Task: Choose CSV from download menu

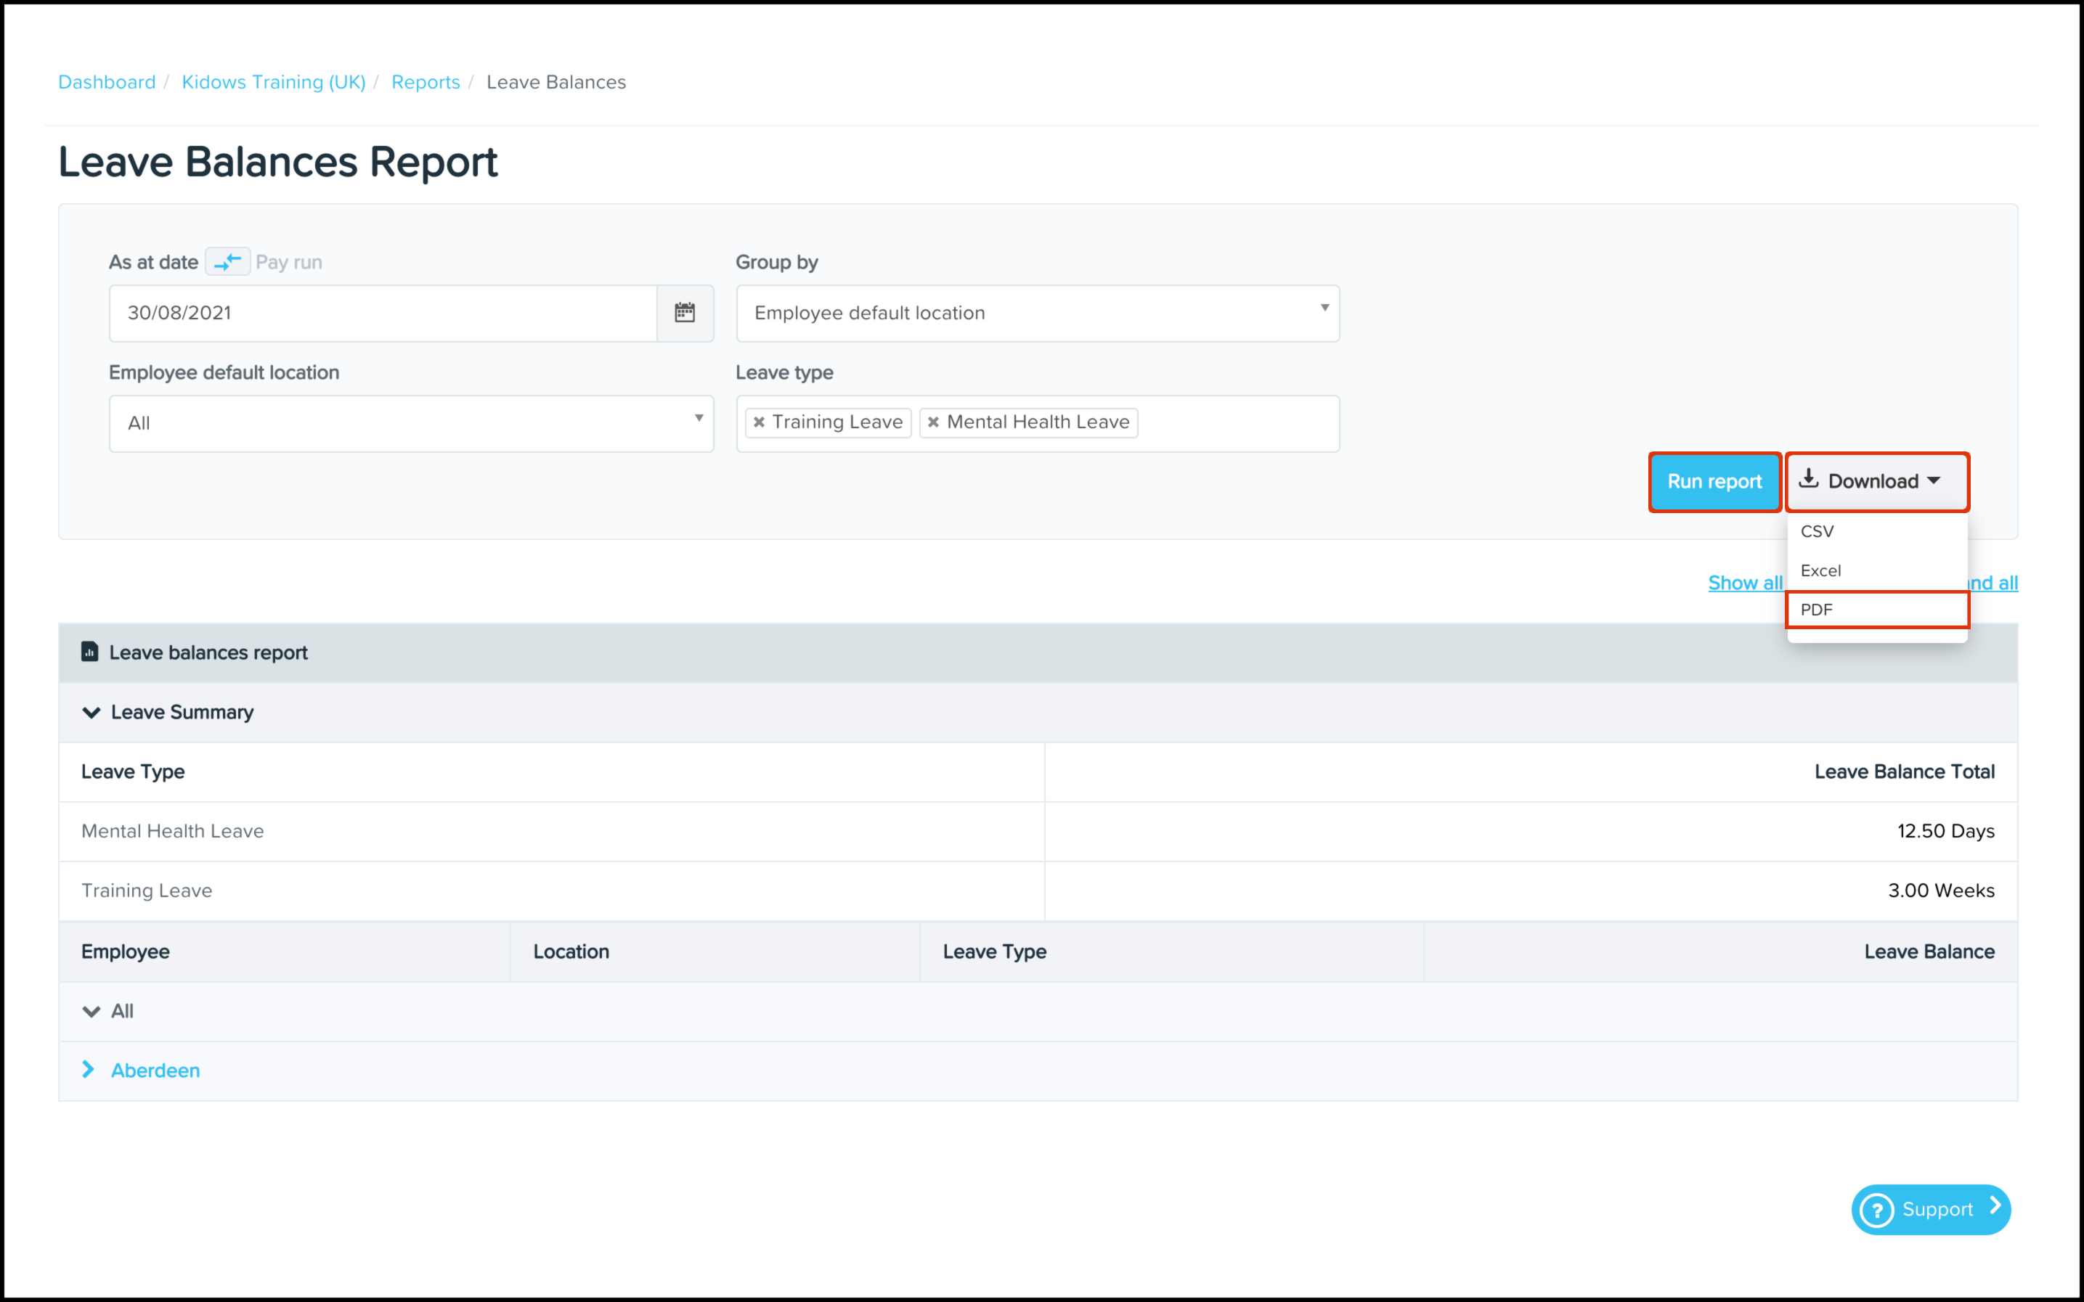Action: 1817,531
